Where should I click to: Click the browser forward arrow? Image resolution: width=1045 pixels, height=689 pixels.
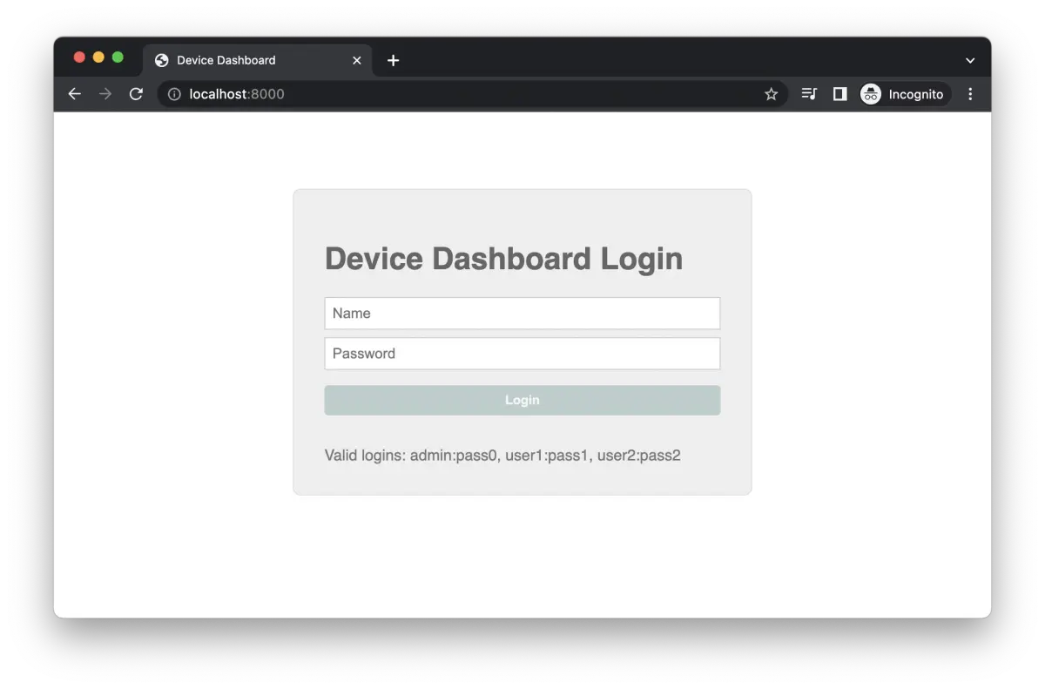pyautogui.click(x=105, y=94)
